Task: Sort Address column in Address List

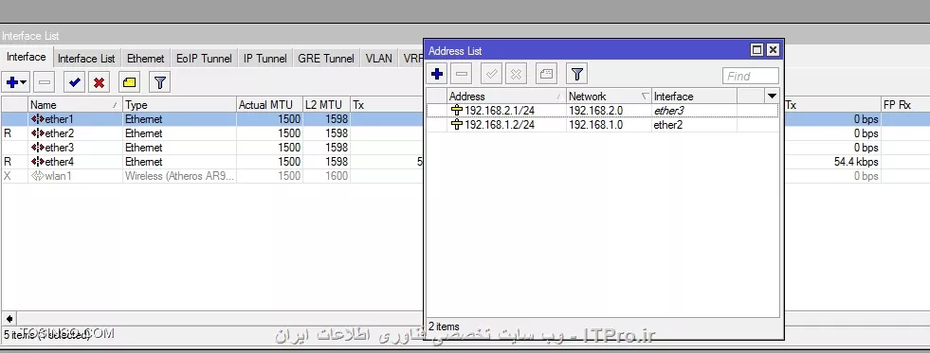Action: click(506, 96)
